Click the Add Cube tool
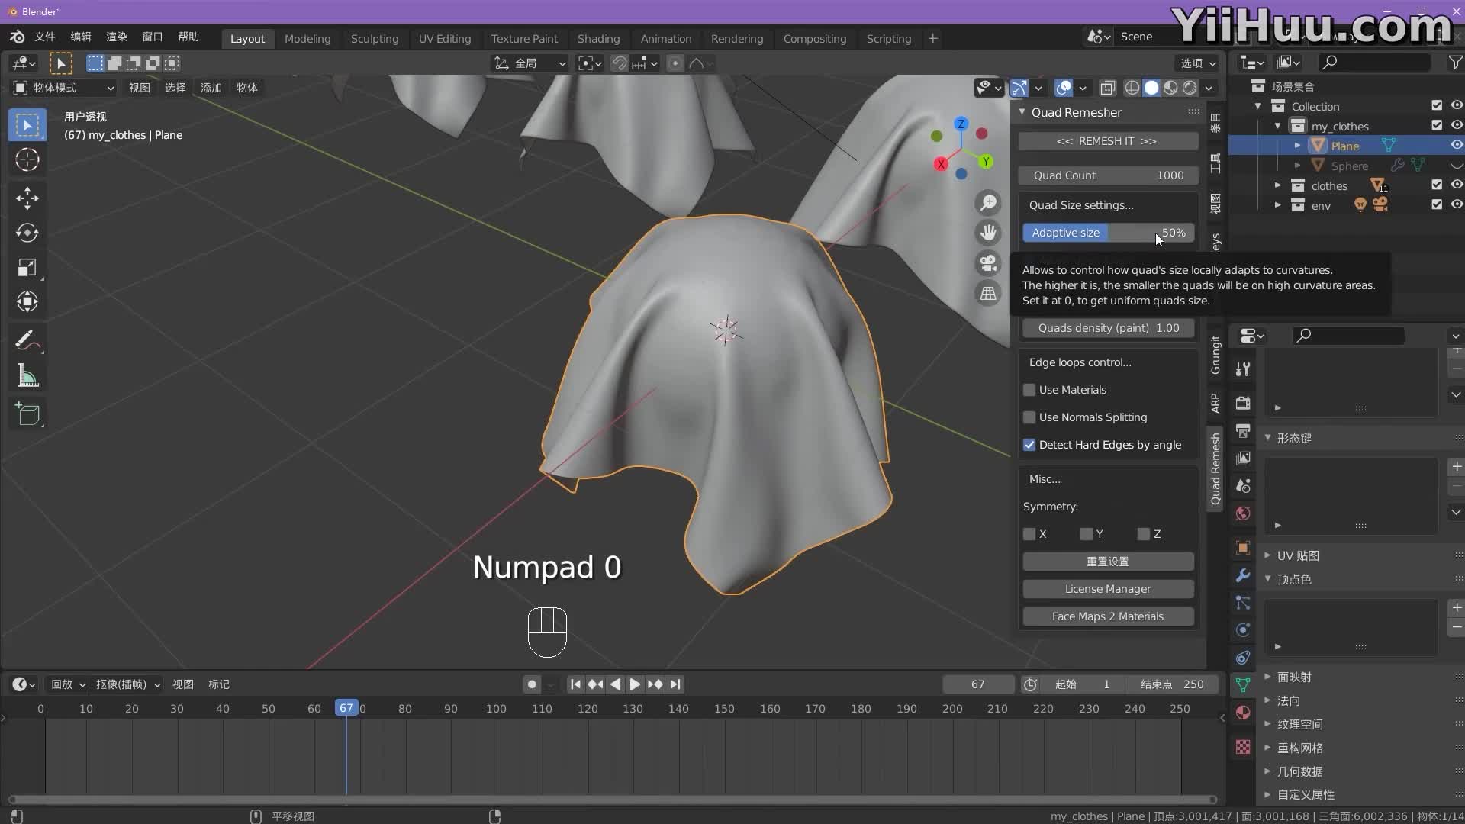The image size is (1465, 824). [x=27, y=414]
